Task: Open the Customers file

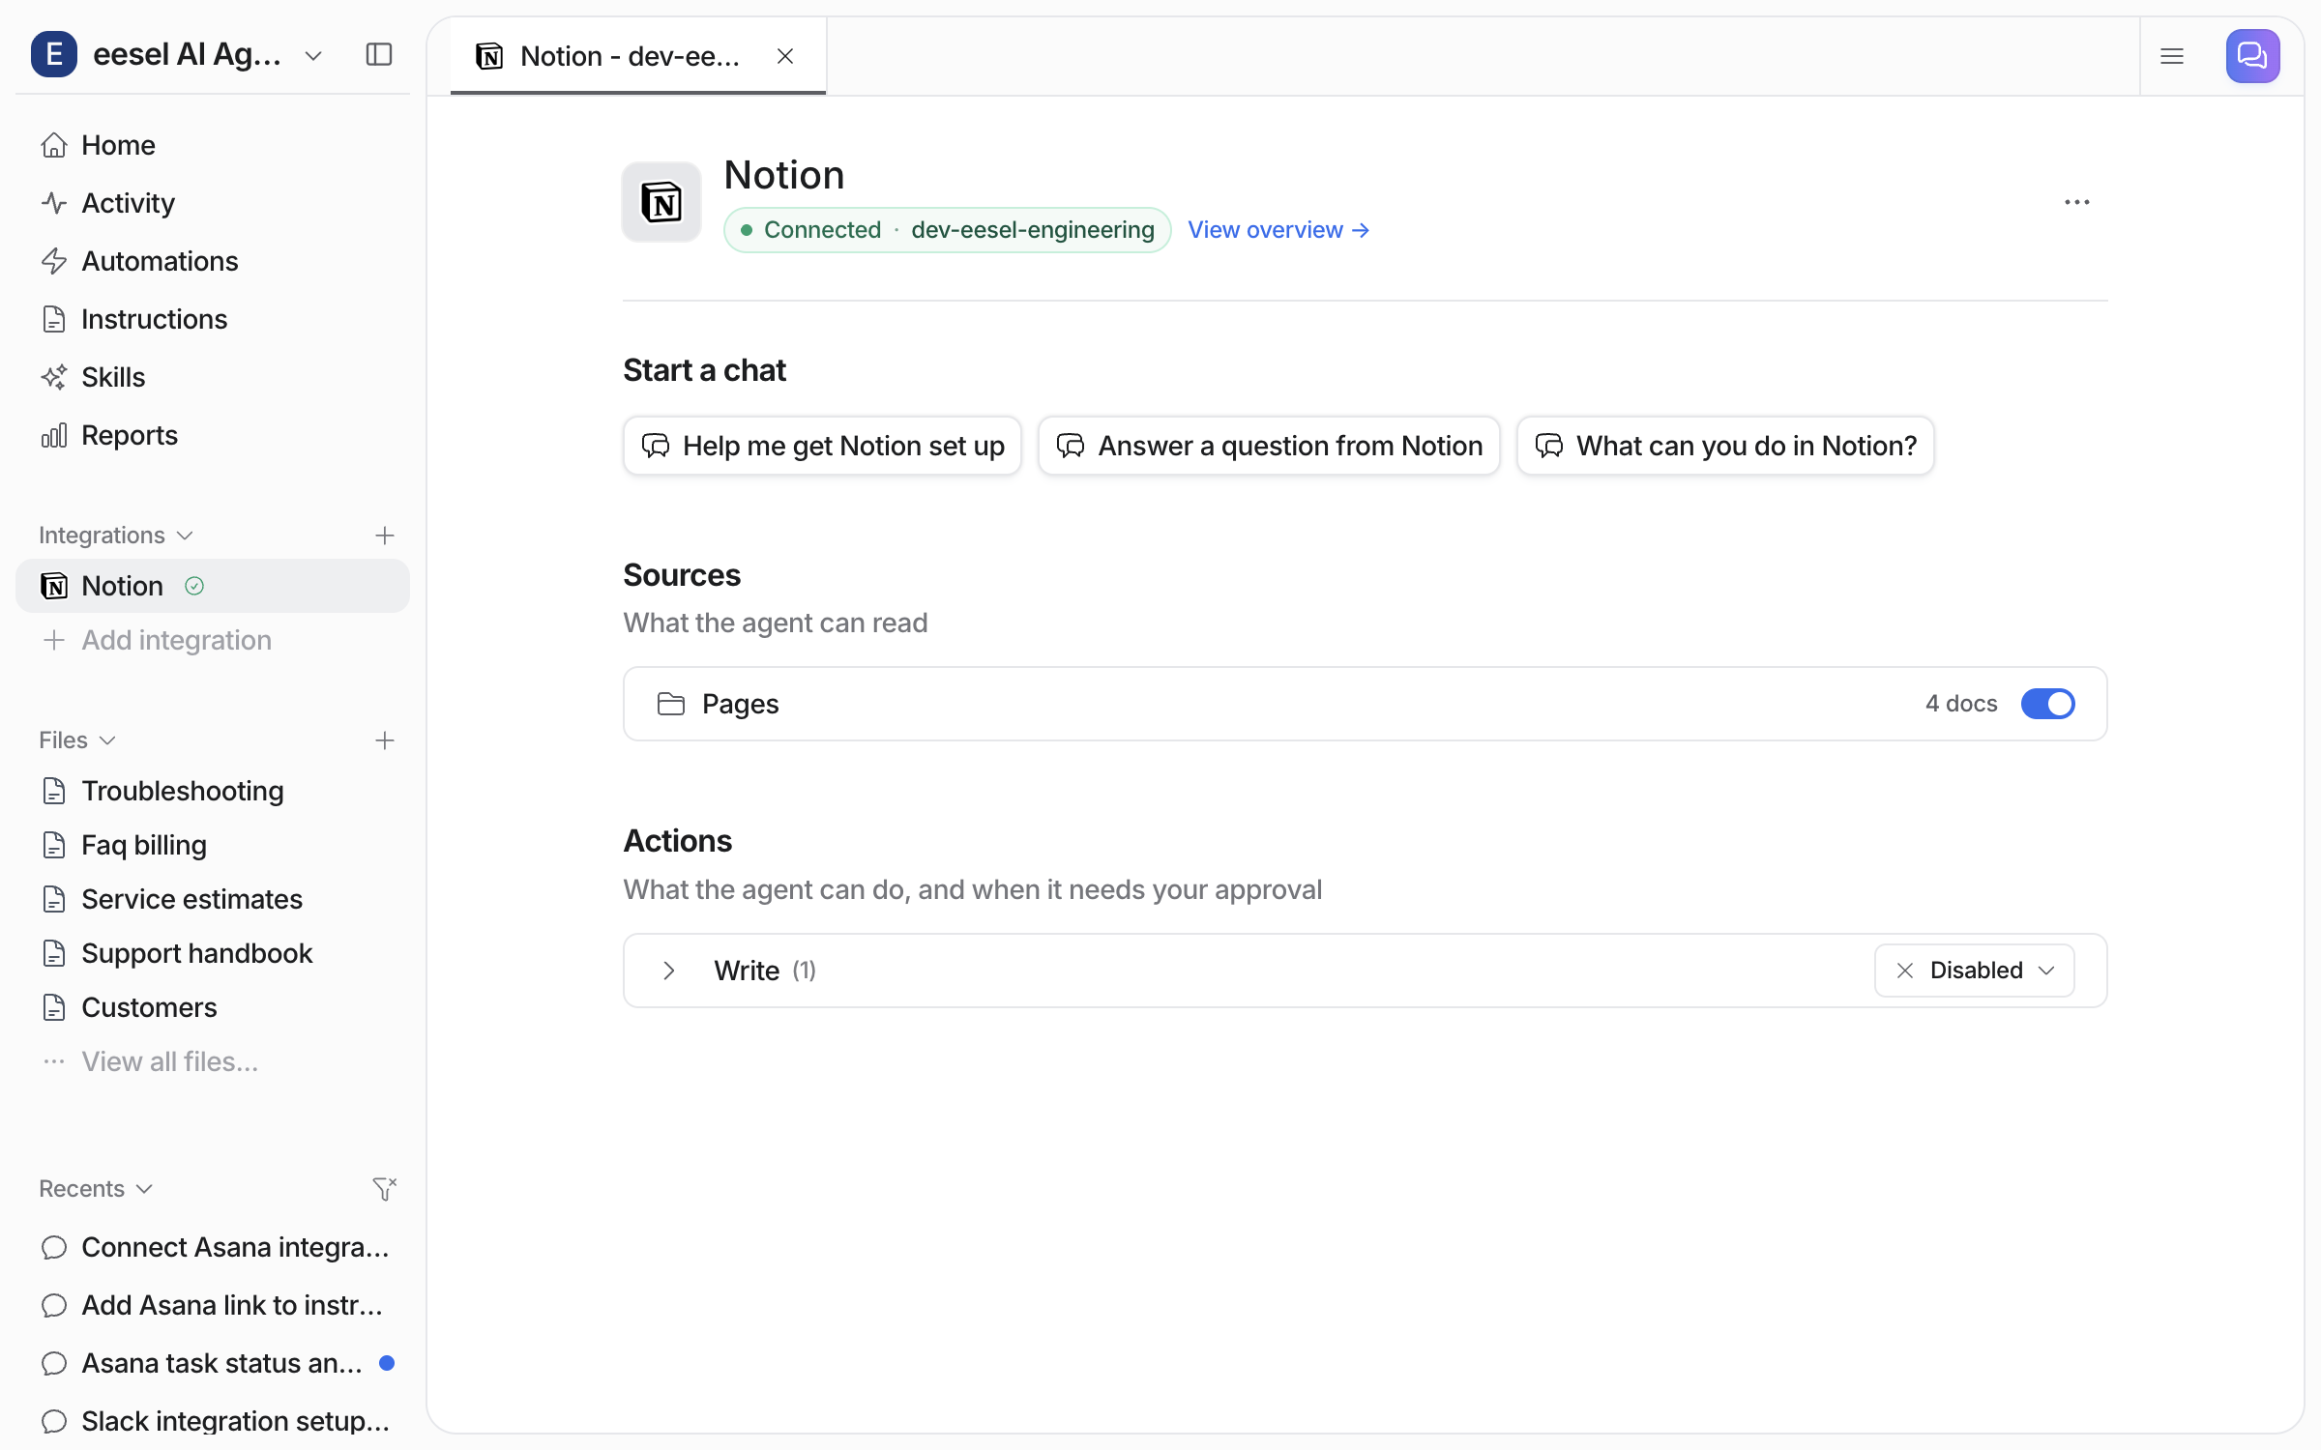Action: [213, 1007]
